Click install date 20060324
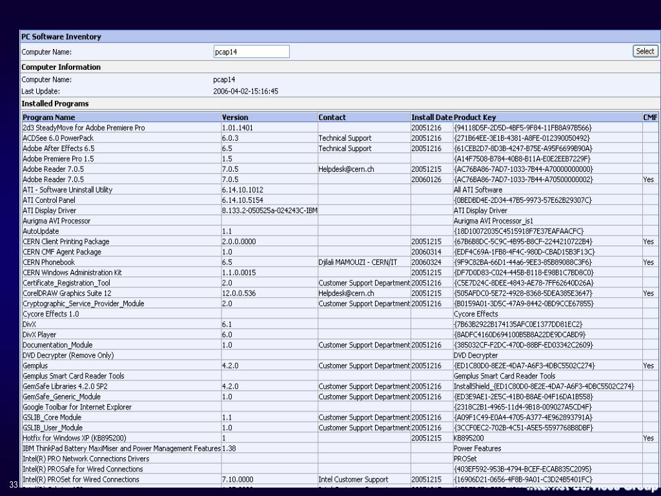661x496 pixels. [427, 262]
